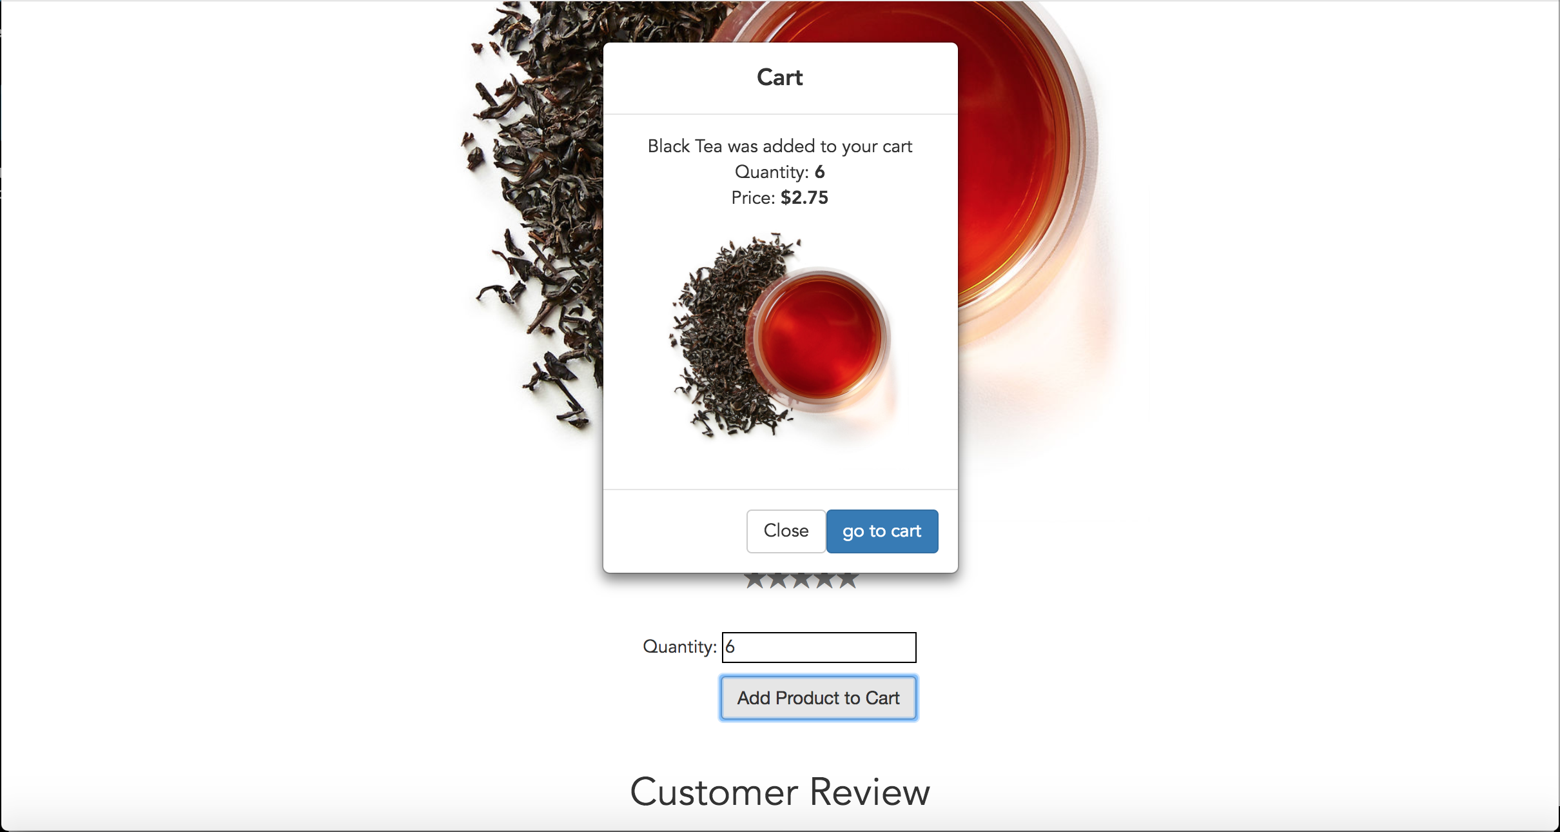Click the second rating star

[x=778, y=580]
